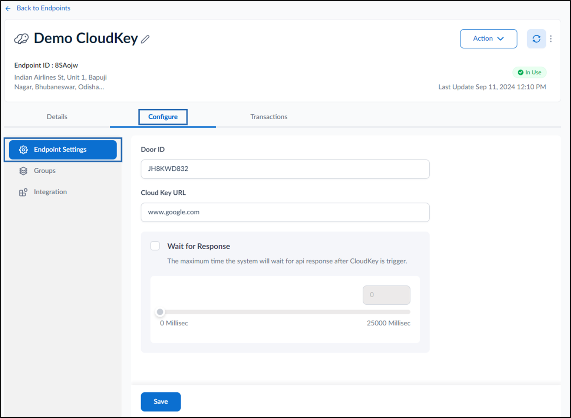Open the three-dot more options menu
Screen dimensions: 571x418
[x=551, y=39]
